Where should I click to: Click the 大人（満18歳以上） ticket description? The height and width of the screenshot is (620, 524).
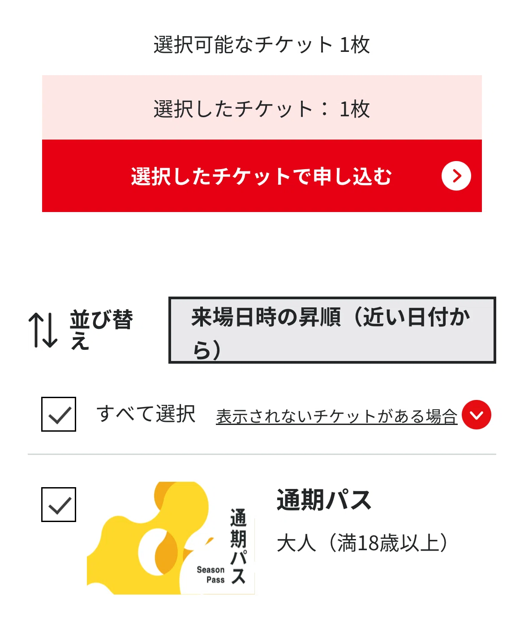click(x=362, y=543)
